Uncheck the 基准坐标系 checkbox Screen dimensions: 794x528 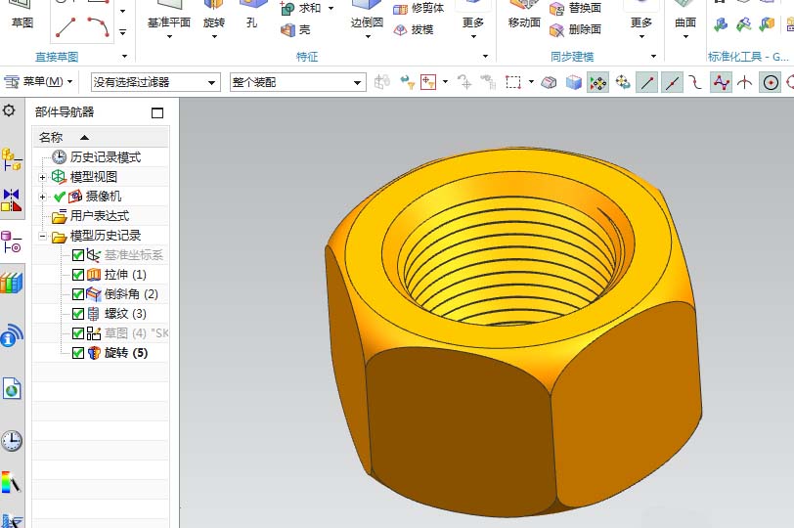point(78,255)
